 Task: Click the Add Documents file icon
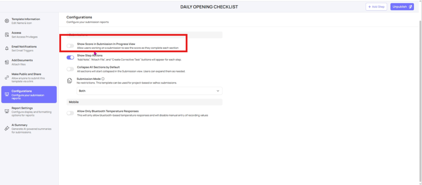pyautogui.click(x=7, y=62)
